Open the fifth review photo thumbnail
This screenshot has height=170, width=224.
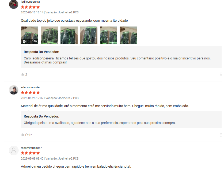[108, 35]
